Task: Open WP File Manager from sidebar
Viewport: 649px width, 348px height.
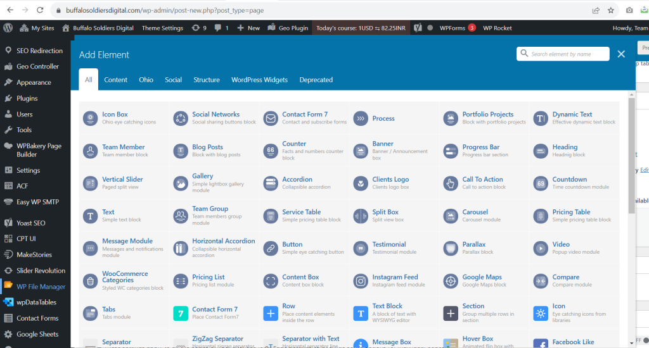Action: point(41,287)
